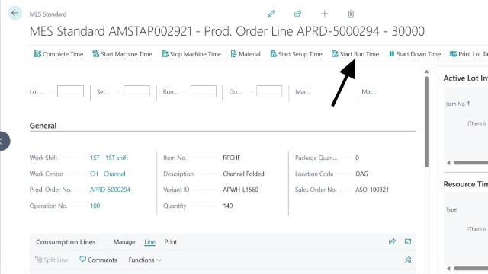Select Package Quantity value 0
This screenshot has height=274, width=488.
coord(357,158)
